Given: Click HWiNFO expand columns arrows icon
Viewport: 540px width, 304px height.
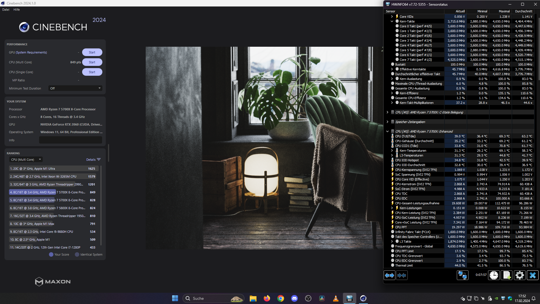Looking at the screenshot, I should [x=390, y=275].
